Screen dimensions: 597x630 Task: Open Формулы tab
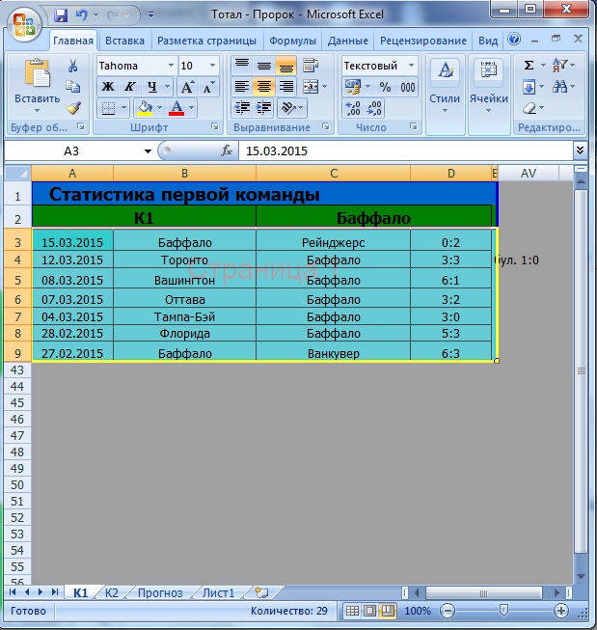[x=292, y=41]
